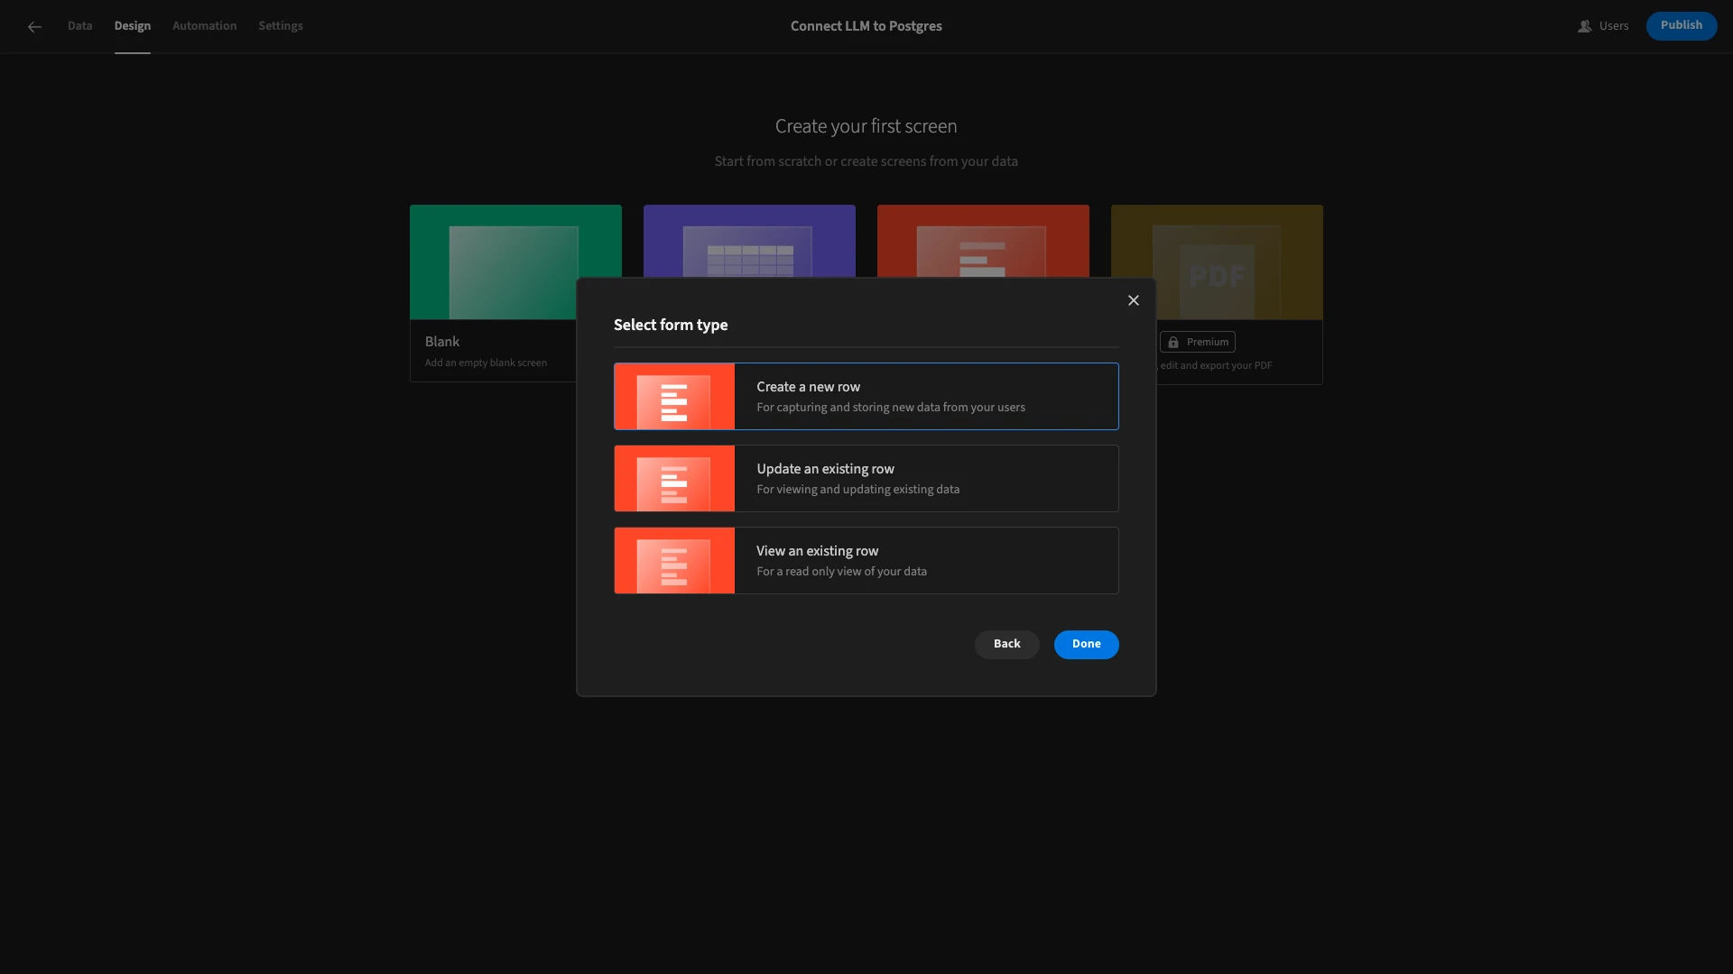The image size is (1733, 974).
Task: Click 'For viewing and updating existing data' text
Action: [x=858, y=490]
